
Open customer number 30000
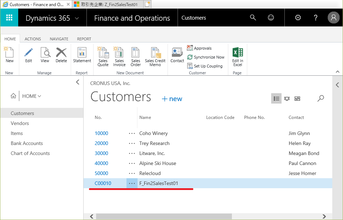[101, 154]
